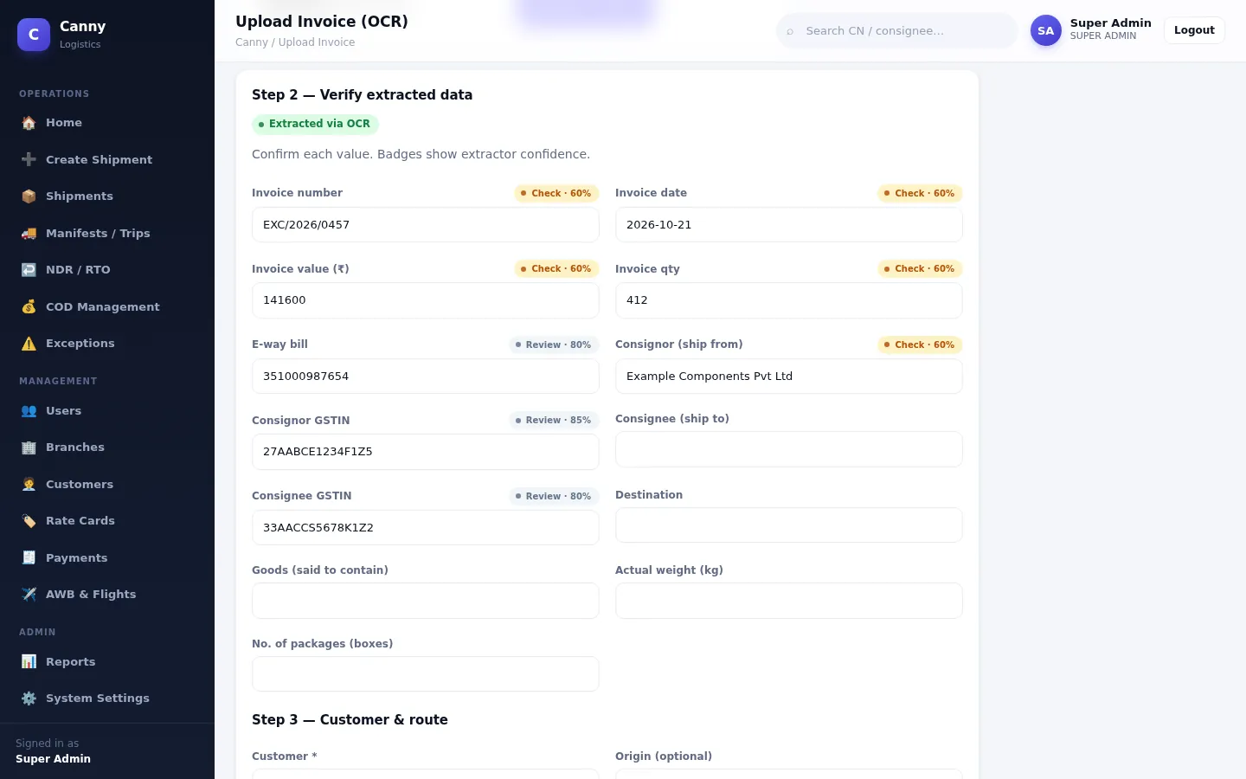Click the Rate Cards tag icon
The image size is (1246, 779).
29,521
